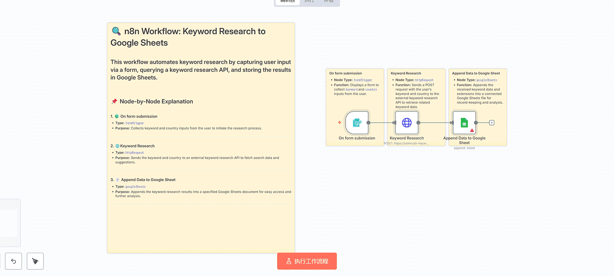
Task: Open the Keyword Research HTTP request node
Action: (x=406, y=123)
